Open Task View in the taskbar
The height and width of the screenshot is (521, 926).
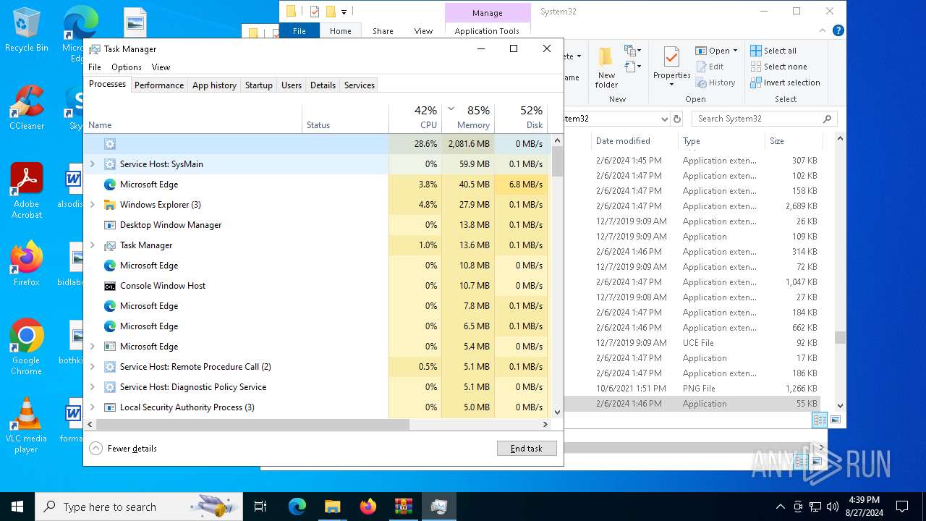pyautogui.click(x=260, y=507)
